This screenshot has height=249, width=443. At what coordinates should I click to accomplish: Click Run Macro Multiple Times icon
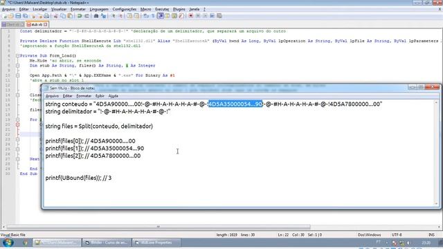coord(212,16)
